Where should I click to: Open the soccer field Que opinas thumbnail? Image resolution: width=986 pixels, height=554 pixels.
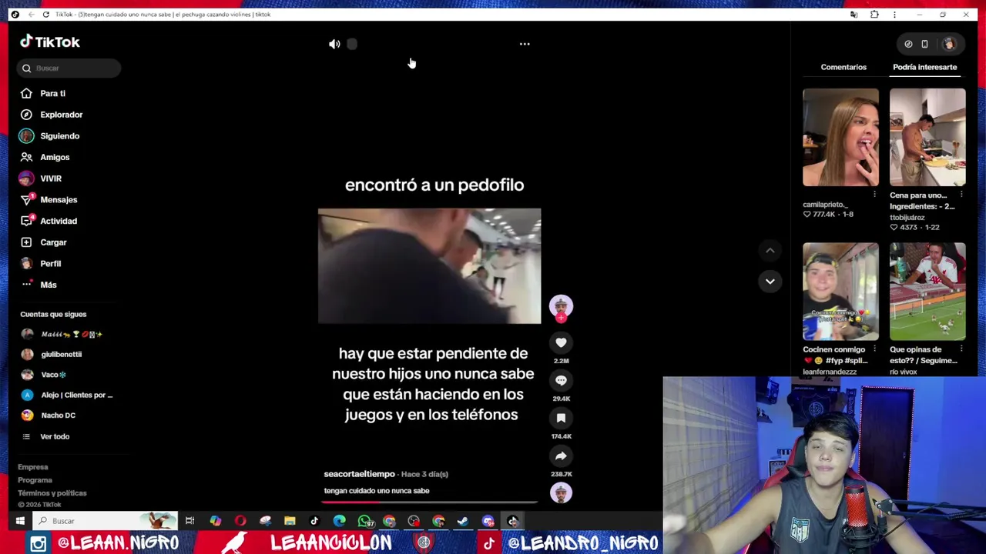pyautogui.click(x=927, y=292)
